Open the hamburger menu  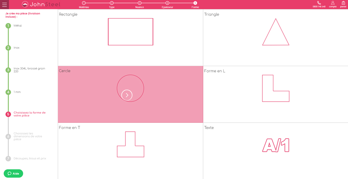coord(4,5)
